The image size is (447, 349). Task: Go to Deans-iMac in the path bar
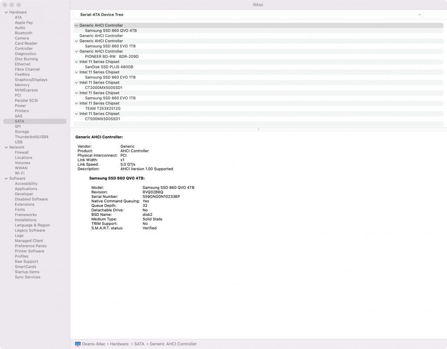(x=93, y=344)
